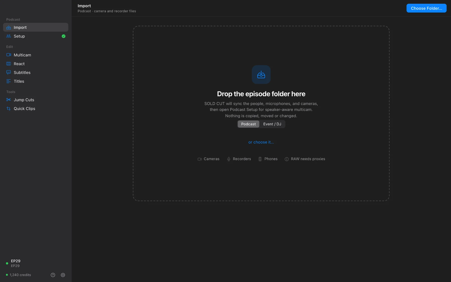Open the Import page label in sidebar
This screenshot has width=451, height=282.
pos(20,27)
